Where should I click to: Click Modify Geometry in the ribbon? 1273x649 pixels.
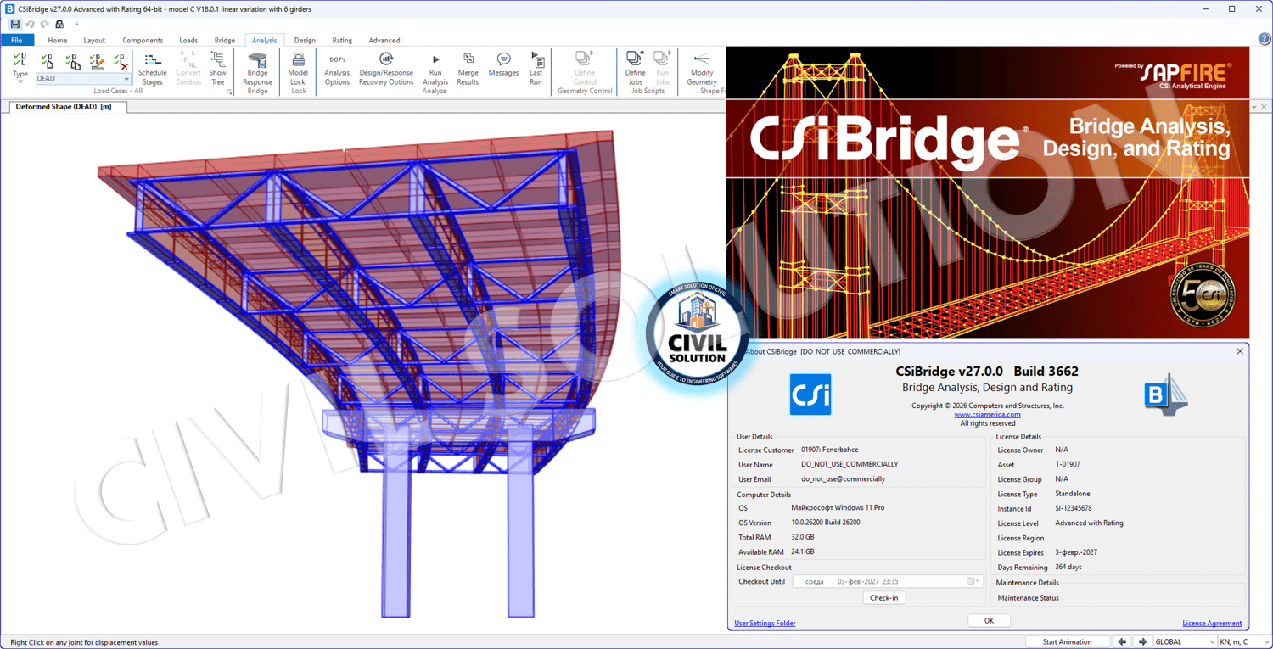pos(702,69)
